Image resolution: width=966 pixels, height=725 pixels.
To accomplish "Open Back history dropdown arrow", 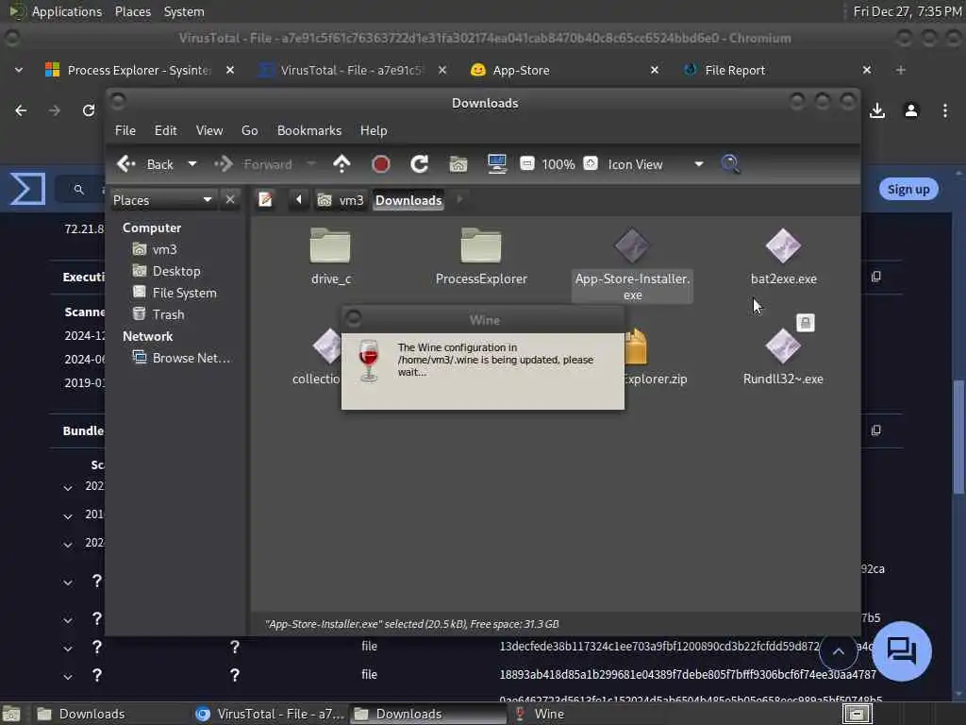I will coord(192,164).
